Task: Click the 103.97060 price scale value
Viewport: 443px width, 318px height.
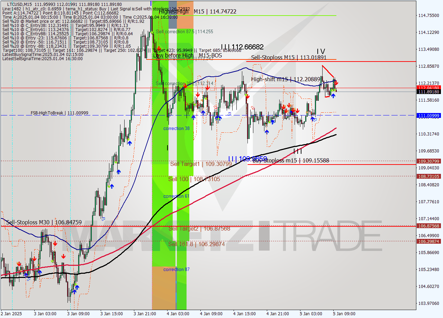Action: 429,303
